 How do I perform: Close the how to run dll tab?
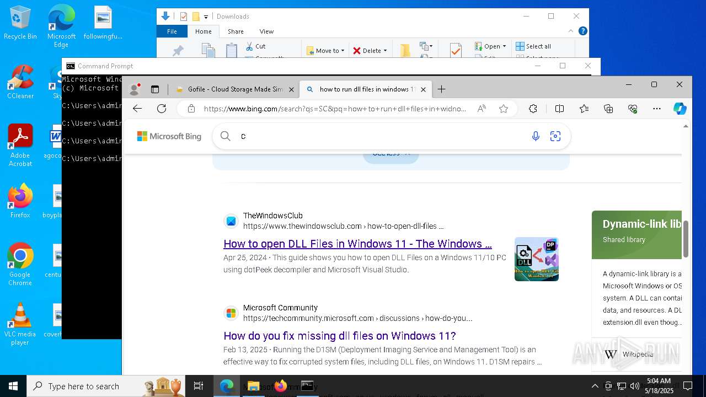[423, 89]
